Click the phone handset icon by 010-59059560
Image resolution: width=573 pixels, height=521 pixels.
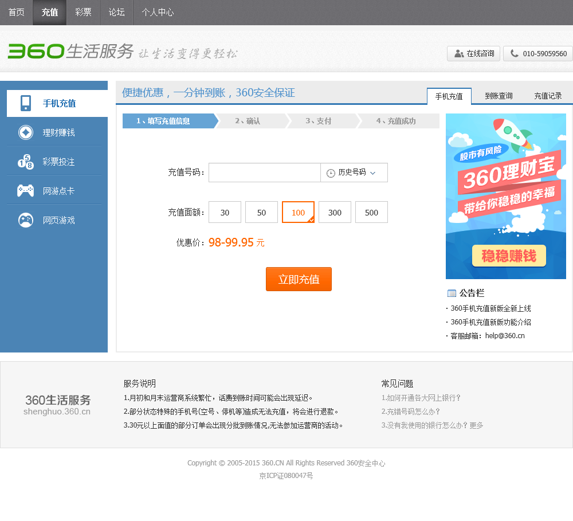514,53
